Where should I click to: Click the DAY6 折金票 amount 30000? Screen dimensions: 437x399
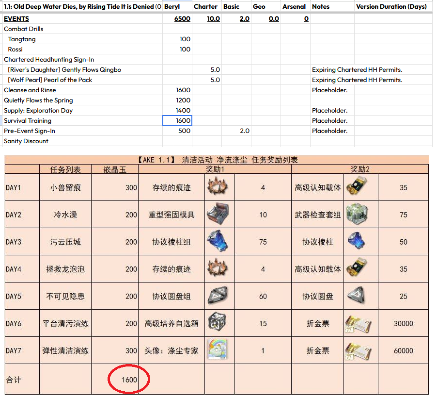point(403,323)
